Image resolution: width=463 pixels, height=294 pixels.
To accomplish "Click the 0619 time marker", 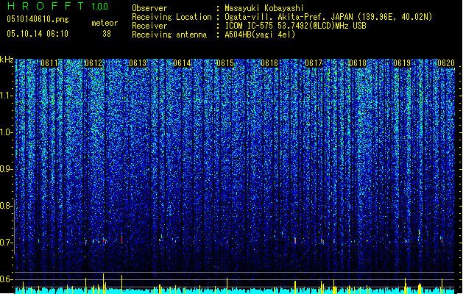I will coord(402,63).
